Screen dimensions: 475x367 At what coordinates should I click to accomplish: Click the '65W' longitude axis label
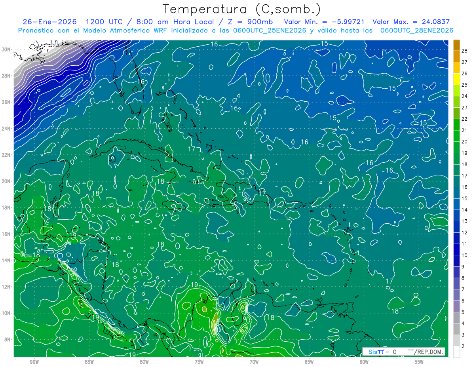coord(309,362)
